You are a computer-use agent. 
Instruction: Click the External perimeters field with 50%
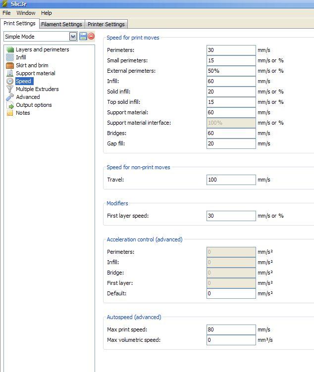pyautogui.click(x=231, y=71)
